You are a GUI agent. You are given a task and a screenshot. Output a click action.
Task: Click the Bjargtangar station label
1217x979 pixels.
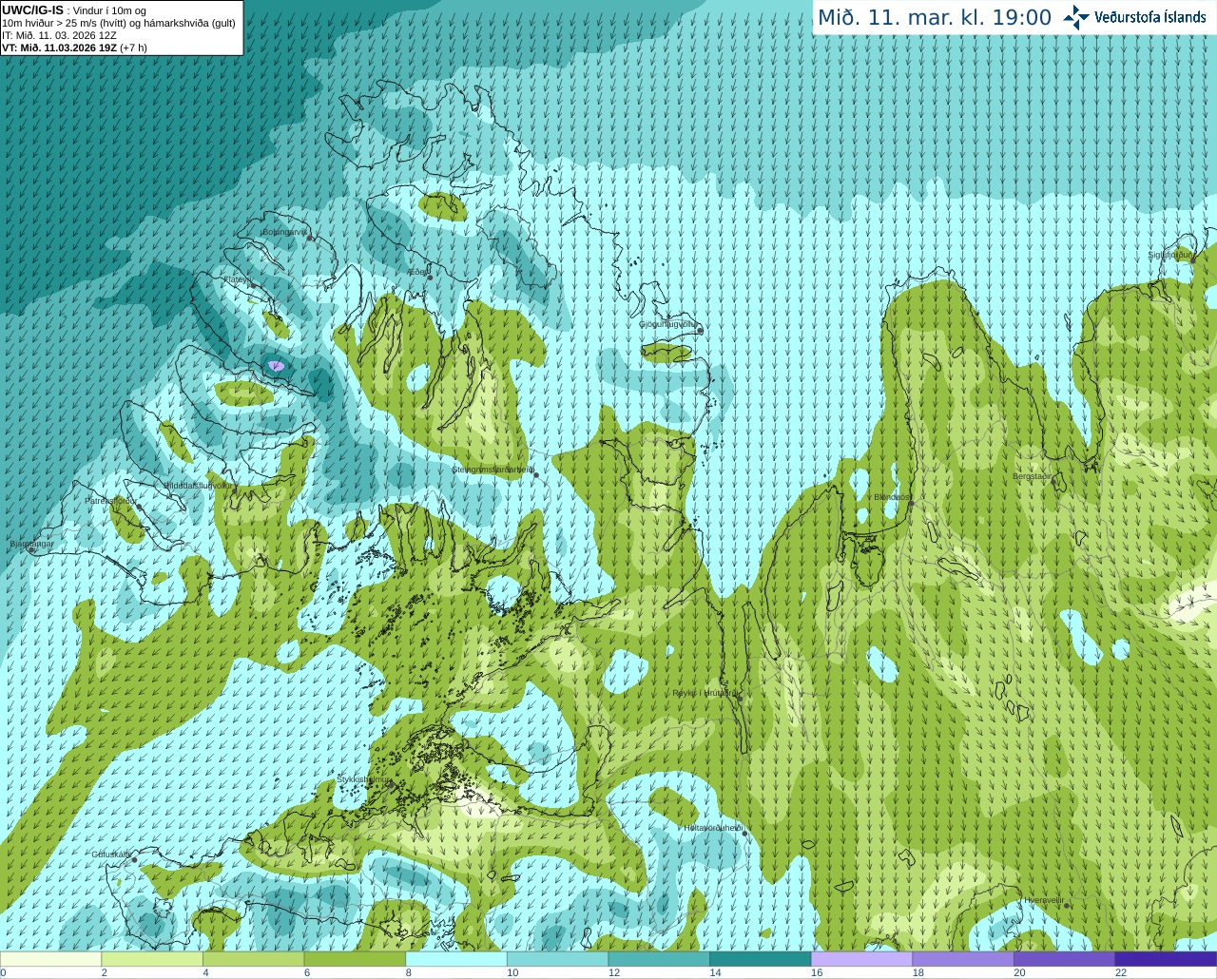(x=31, y=544)
